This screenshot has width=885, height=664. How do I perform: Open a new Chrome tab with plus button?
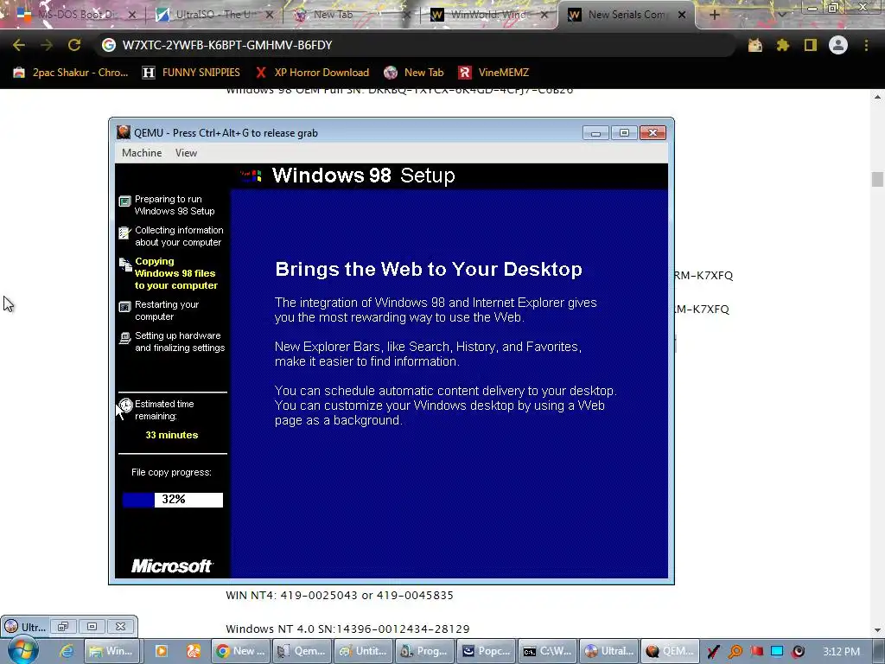pyautogui.click(x=714, y=15)
